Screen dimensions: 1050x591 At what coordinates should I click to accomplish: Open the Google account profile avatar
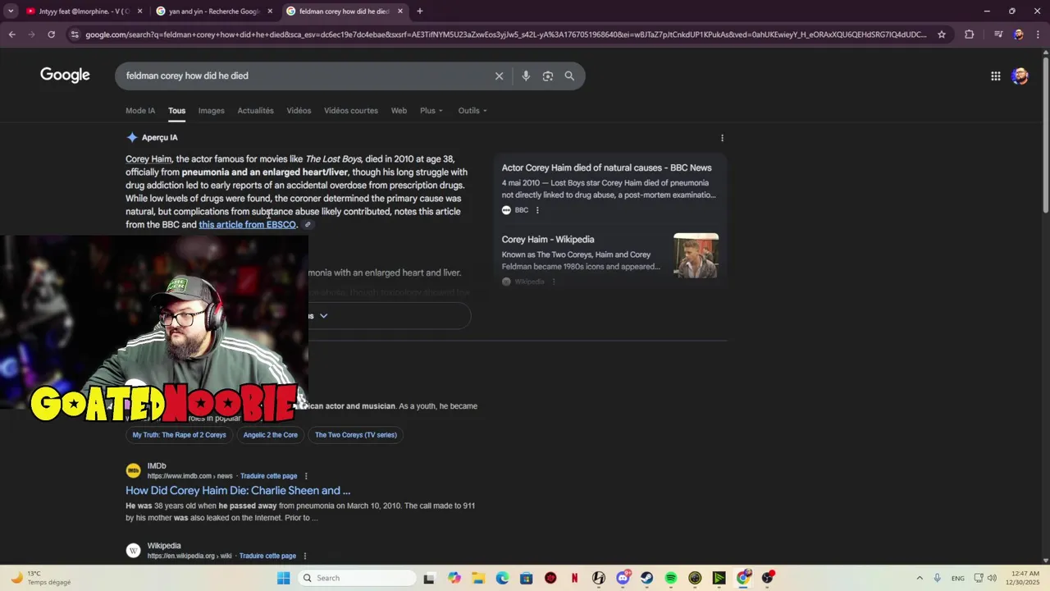(1020, 76)
